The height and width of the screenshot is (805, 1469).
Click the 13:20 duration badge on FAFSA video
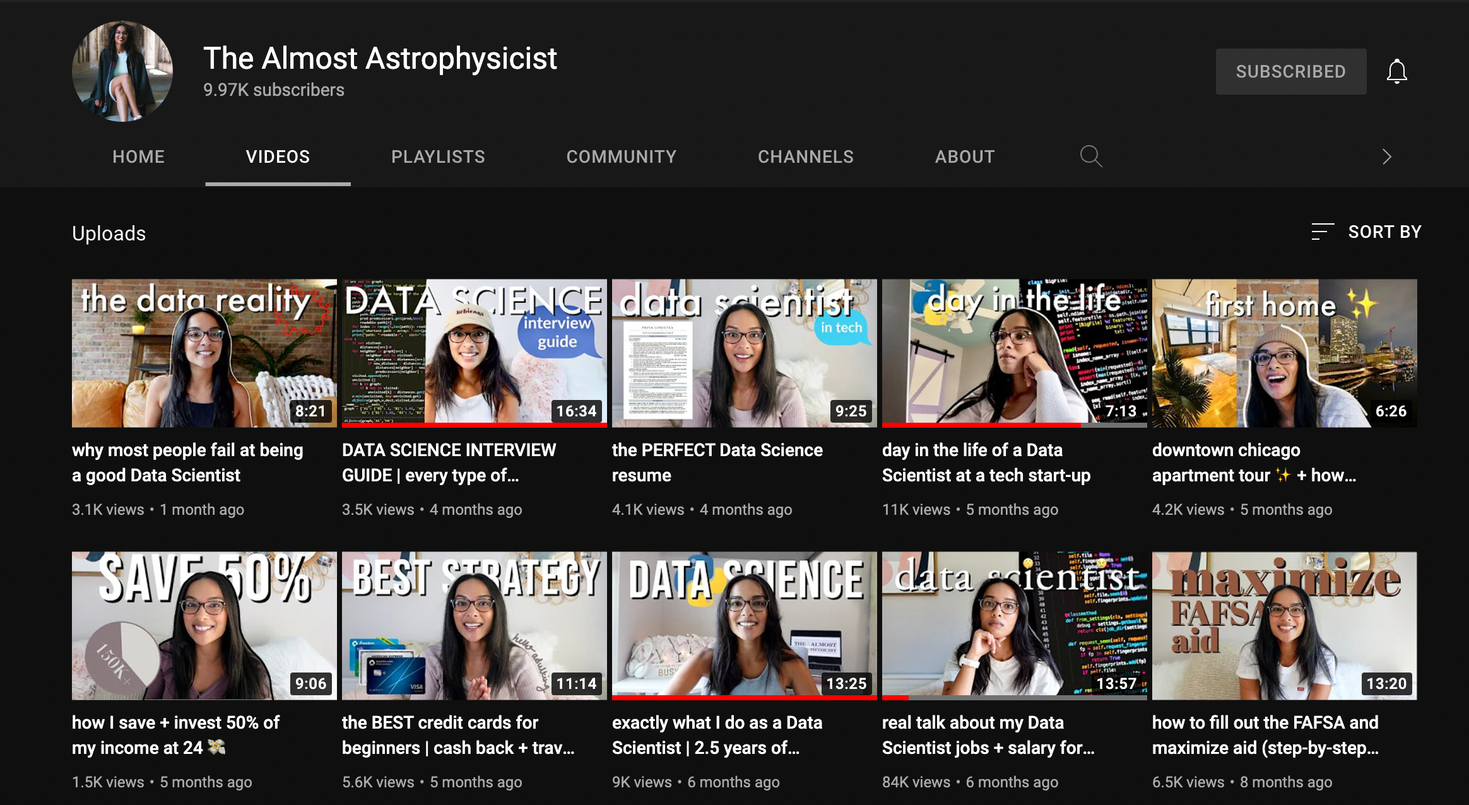click(1386, 684)
